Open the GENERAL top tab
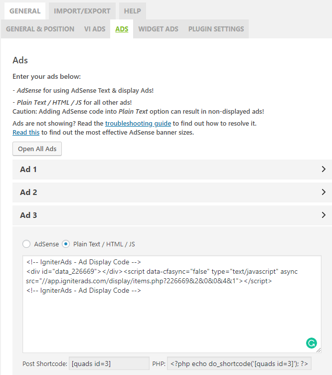Image resolution: width=332 pixels, height=375 pixels. 25,11
